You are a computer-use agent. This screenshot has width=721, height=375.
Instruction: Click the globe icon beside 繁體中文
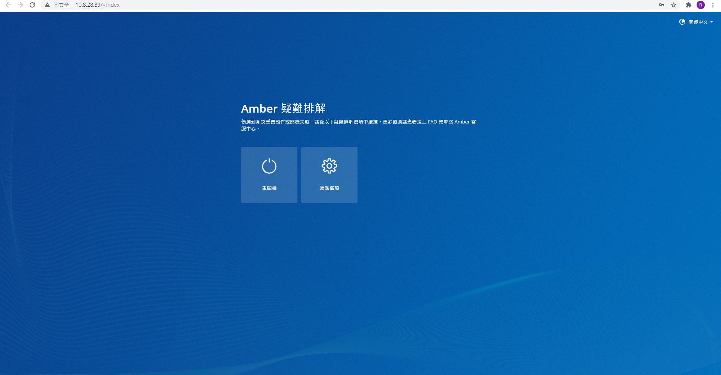click(682, 22)
